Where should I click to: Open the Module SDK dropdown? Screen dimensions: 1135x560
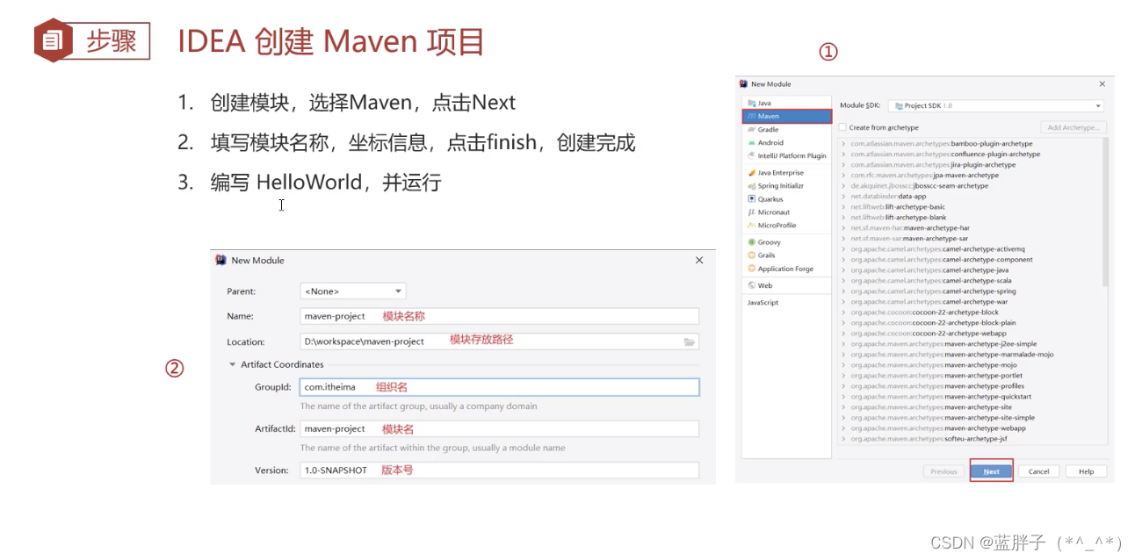pos(995,105)
